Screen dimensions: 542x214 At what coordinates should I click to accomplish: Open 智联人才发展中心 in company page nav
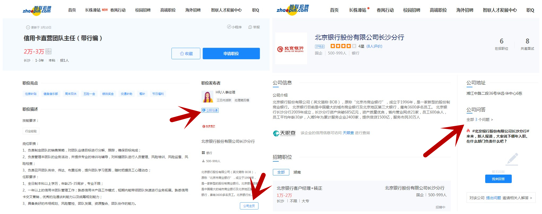[500, 10]
